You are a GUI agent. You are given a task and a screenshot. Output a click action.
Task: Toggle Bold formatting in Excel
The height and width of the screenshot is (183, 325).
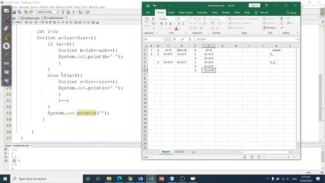tap(161, 24)
